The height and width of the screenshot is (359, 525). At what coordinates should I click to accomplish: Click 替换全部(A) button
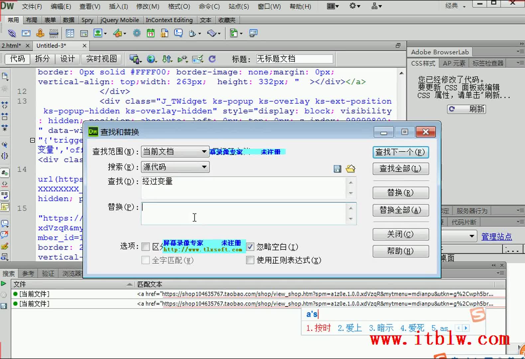click(401, 210)
